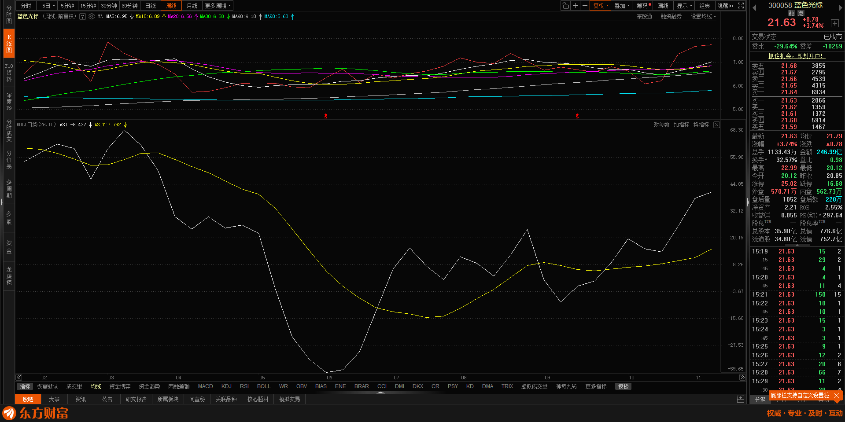This screenshot has width=845, height=422.
Task: Click 加指标 to add indicator
Action: pos(681,125)
